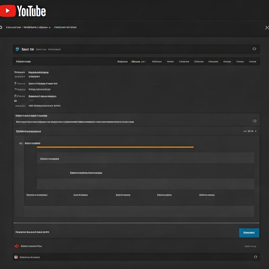Click the small circle icon starting the breadcrumb bar
This screenshot has width=269, height=269.
[1, 27]
